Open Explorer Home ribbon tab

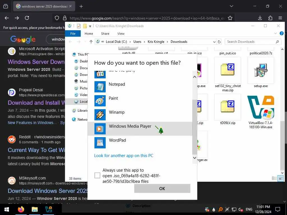click(x=89, y=34)
